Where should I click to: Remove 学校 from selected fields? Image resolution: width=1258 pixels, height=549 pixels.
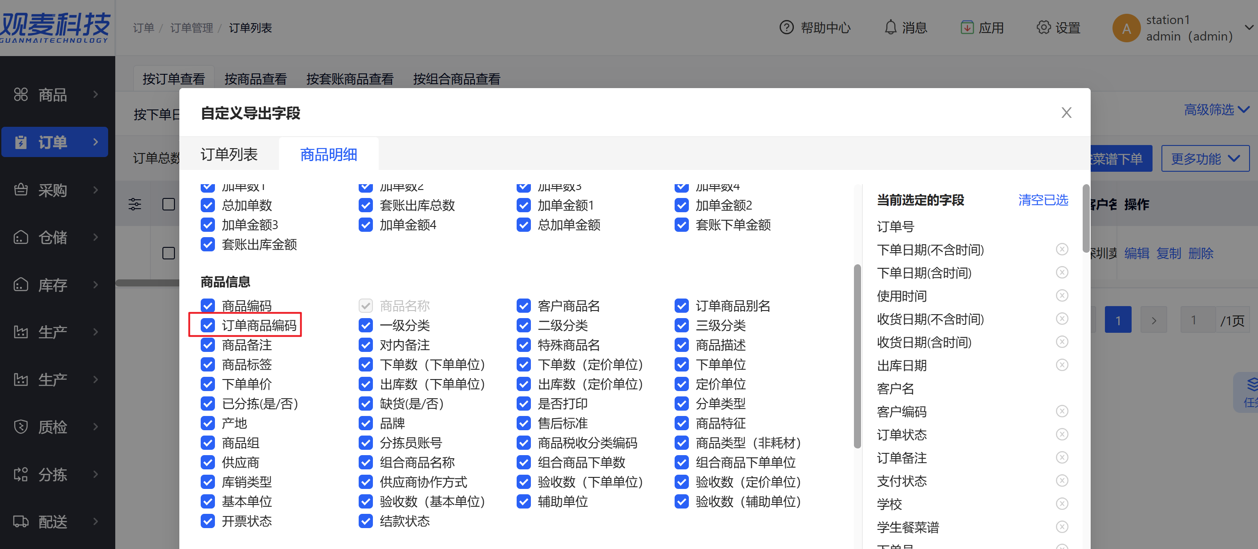(x=1062, y=504)
